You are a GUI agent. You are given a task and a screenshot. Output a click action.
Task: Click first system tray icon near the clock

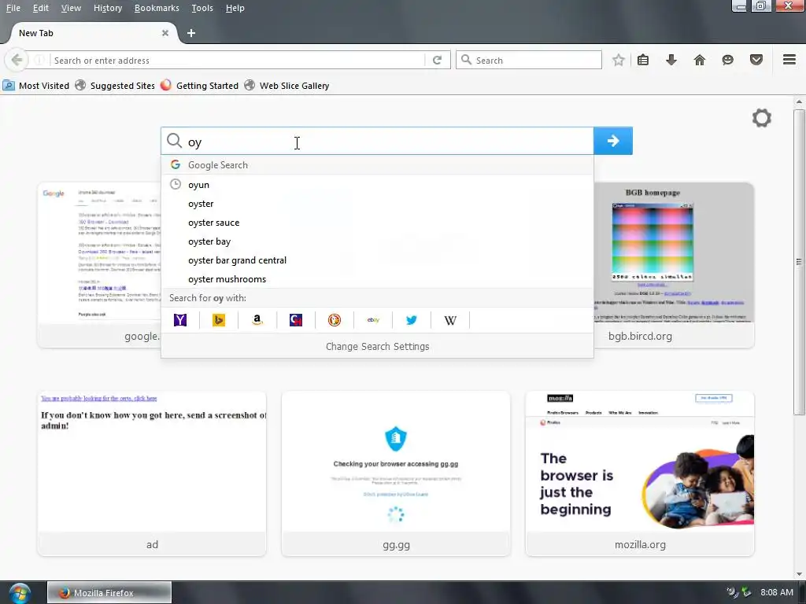click(x=732, y=592)
